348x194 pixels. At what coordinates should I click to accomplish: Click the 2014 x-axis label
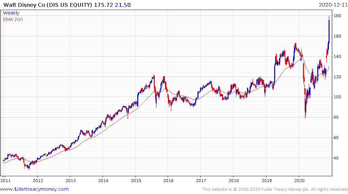coord(103,180)
